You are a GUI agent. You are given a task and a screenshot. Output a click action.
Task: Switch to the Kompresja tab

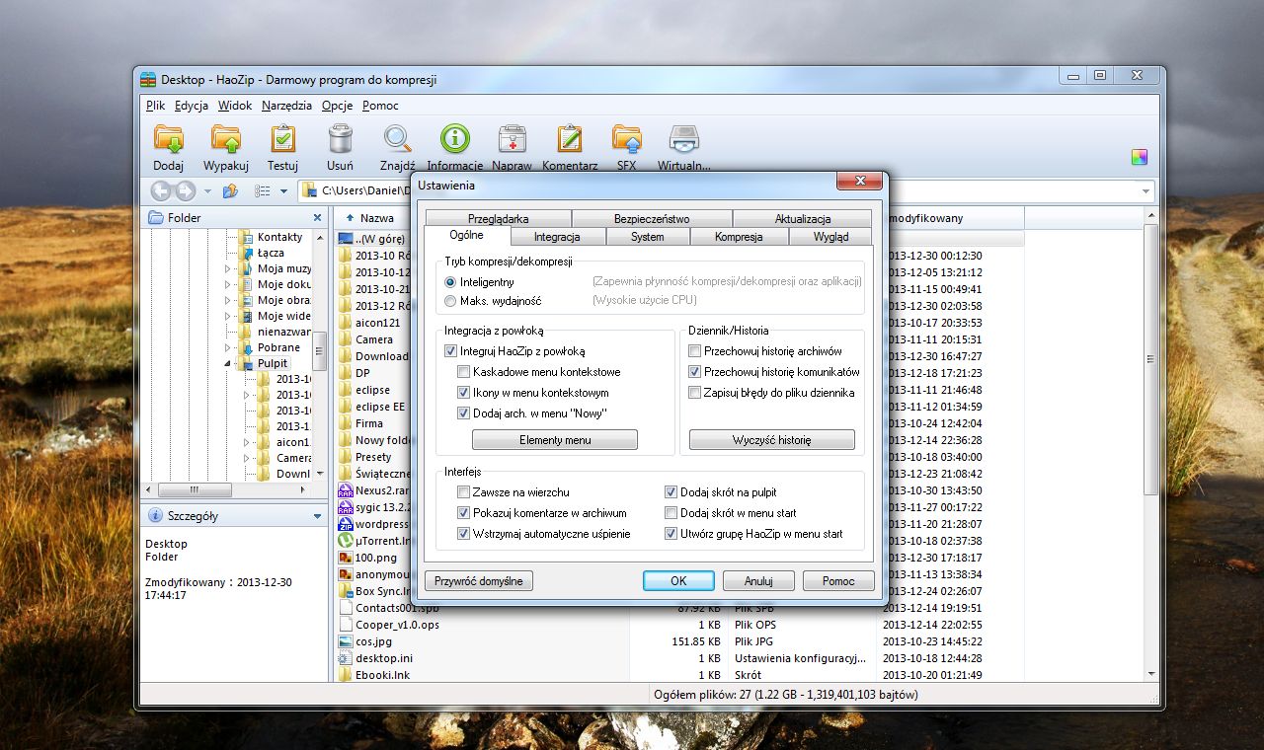click(739, 237)
